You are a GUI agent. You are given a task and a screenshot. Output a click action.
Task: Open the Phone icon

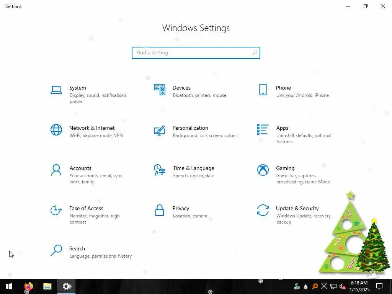click(263, 90)
